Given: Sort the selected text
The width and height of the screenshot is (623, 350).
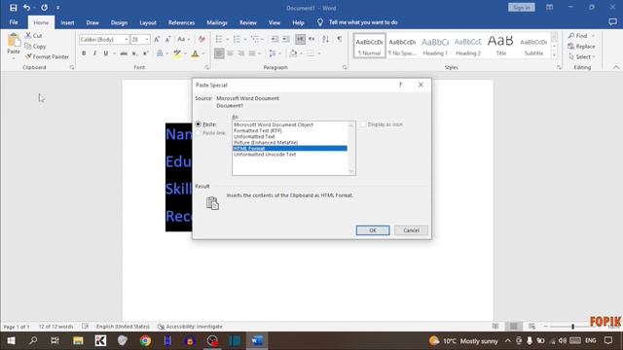Looking at the screenshot, I should (326, 39).
